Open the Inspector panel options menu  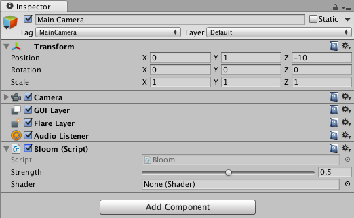click(347, 7)
